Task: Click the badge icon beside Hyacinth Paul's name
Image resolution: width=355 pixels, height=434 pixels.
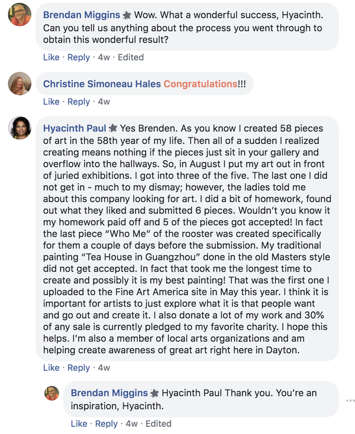Action: (x=113, y=128)
